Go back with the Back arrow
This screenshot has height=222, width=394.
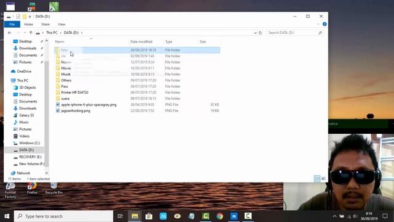click(x=10, y=33)
